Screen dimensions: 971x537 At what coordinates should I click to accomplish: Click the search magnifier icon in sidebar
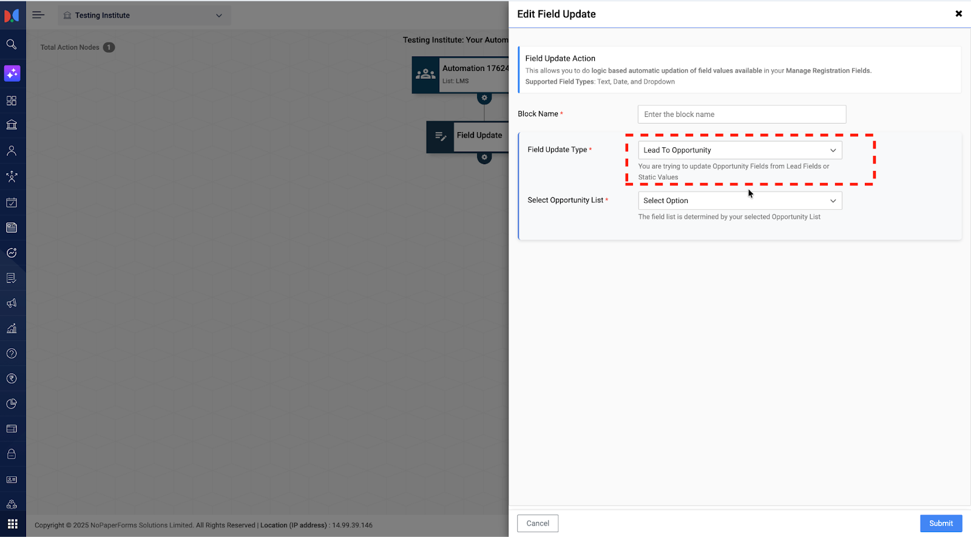pos(12,44)
